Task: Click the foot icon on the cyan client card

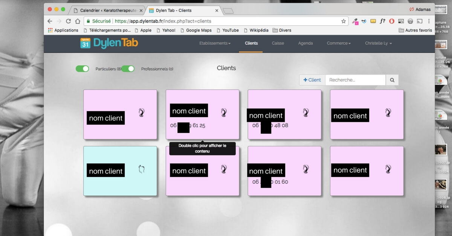Action: [141, 169]
